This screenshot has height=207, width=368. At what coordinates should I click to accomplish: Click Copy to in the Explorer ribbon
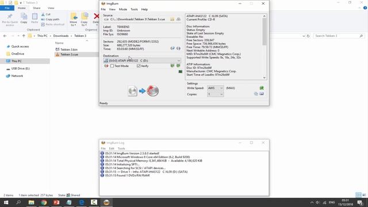[x=85, y=20]
